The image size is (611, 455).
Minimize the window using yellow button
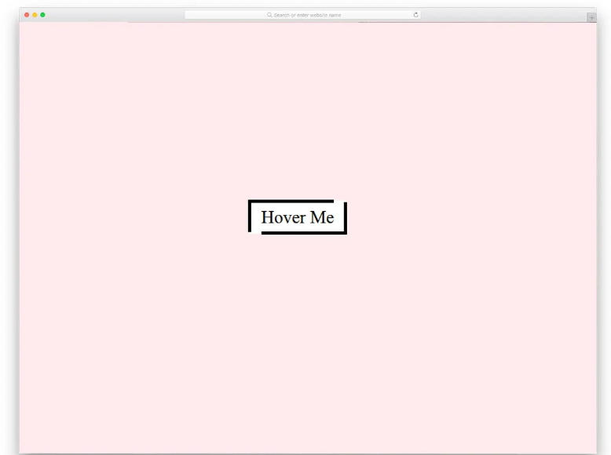[x=35, y=15]
